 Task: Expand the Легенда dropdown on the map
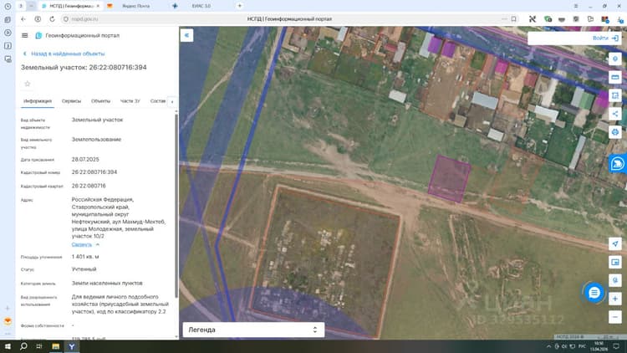[x=253, y=330]
